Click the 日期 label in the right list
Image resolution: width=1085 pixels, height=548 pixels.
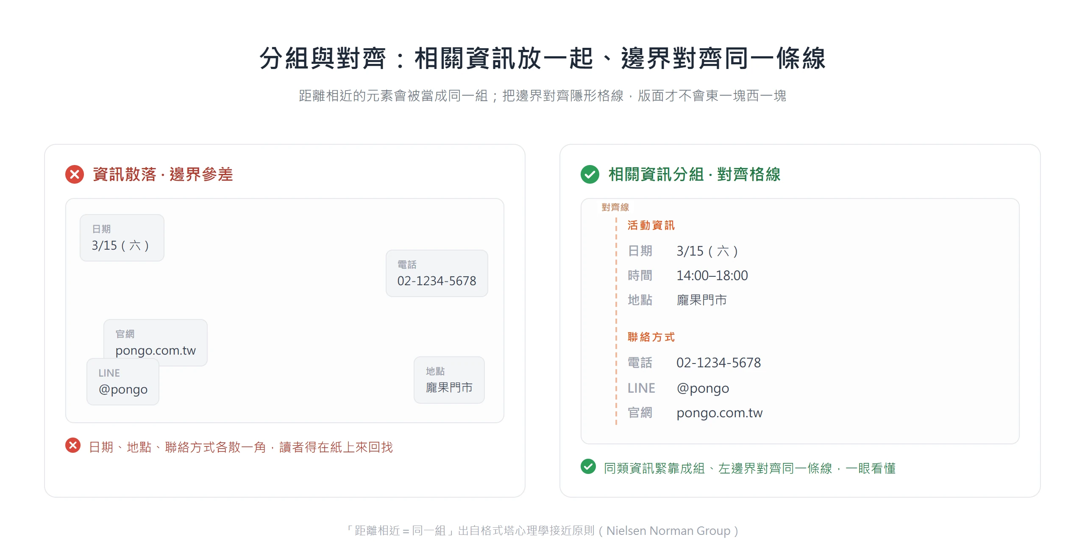click(640, 251)
